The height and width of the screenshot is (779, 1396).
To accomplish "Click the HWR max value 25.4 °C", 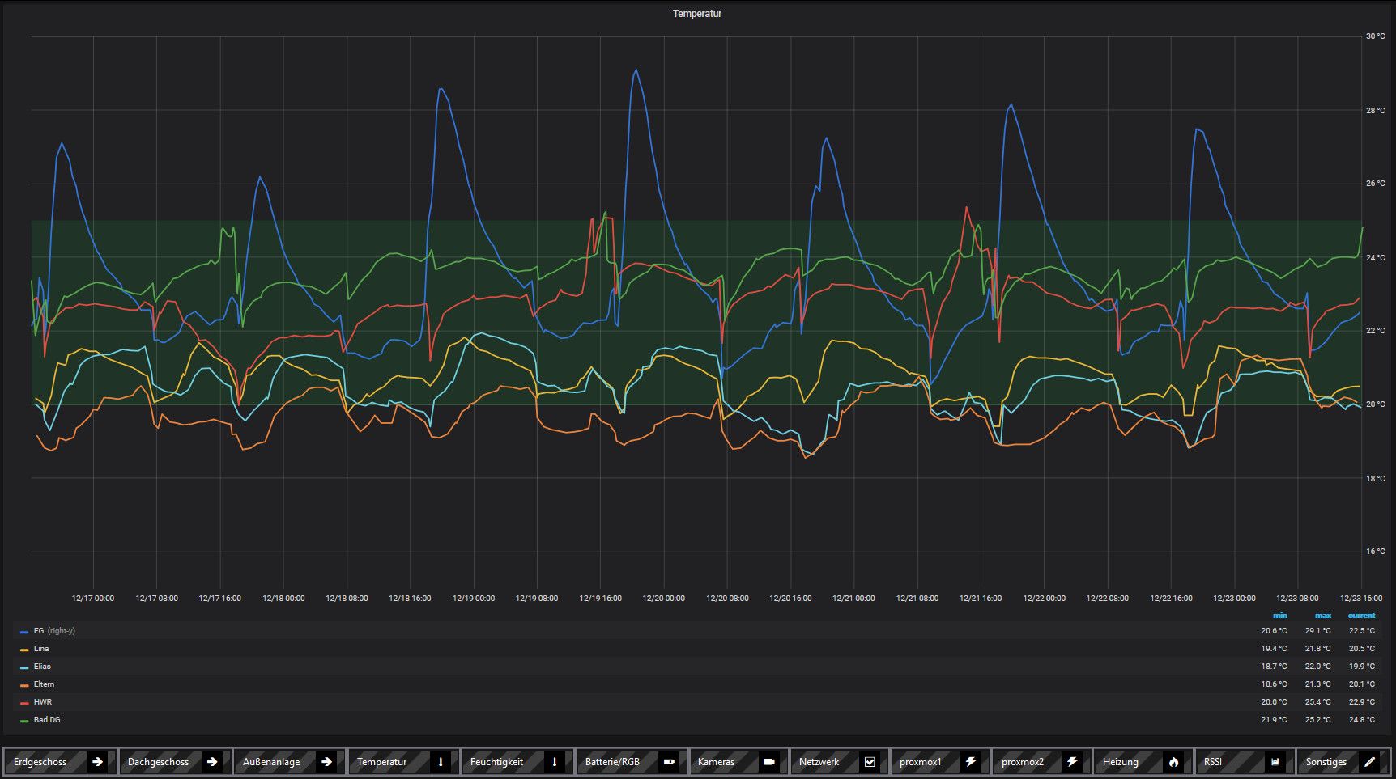I will pos(1317,702).
